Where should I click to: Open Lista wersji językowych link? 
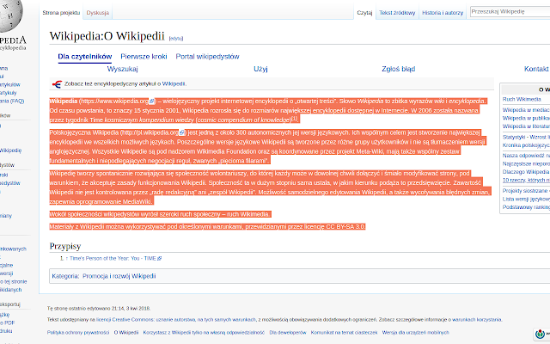[x=526, y=199]
